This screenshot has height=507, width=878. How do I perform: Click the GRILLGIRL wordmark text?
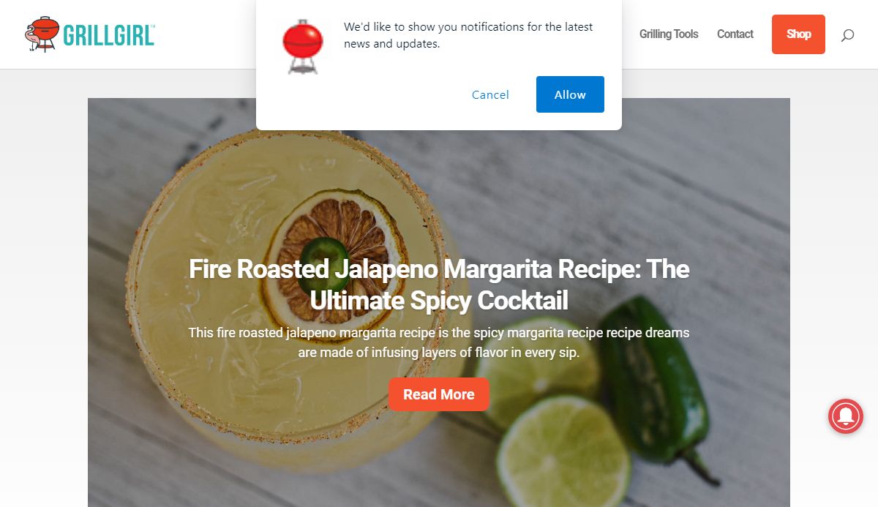coord(109,34)
